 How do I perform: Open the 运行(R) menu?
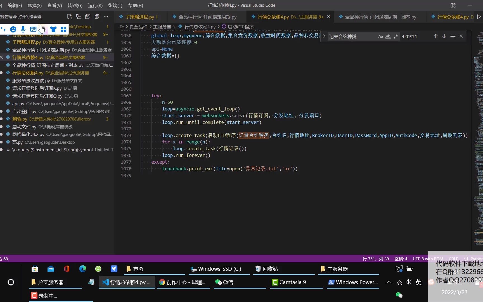(95, 5)
